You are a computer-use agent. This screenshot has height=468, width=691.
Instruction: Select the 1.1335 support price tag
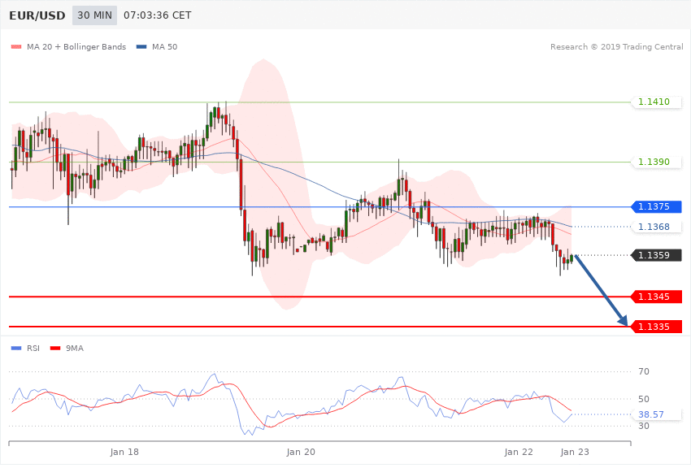click(x=657, y=327)
